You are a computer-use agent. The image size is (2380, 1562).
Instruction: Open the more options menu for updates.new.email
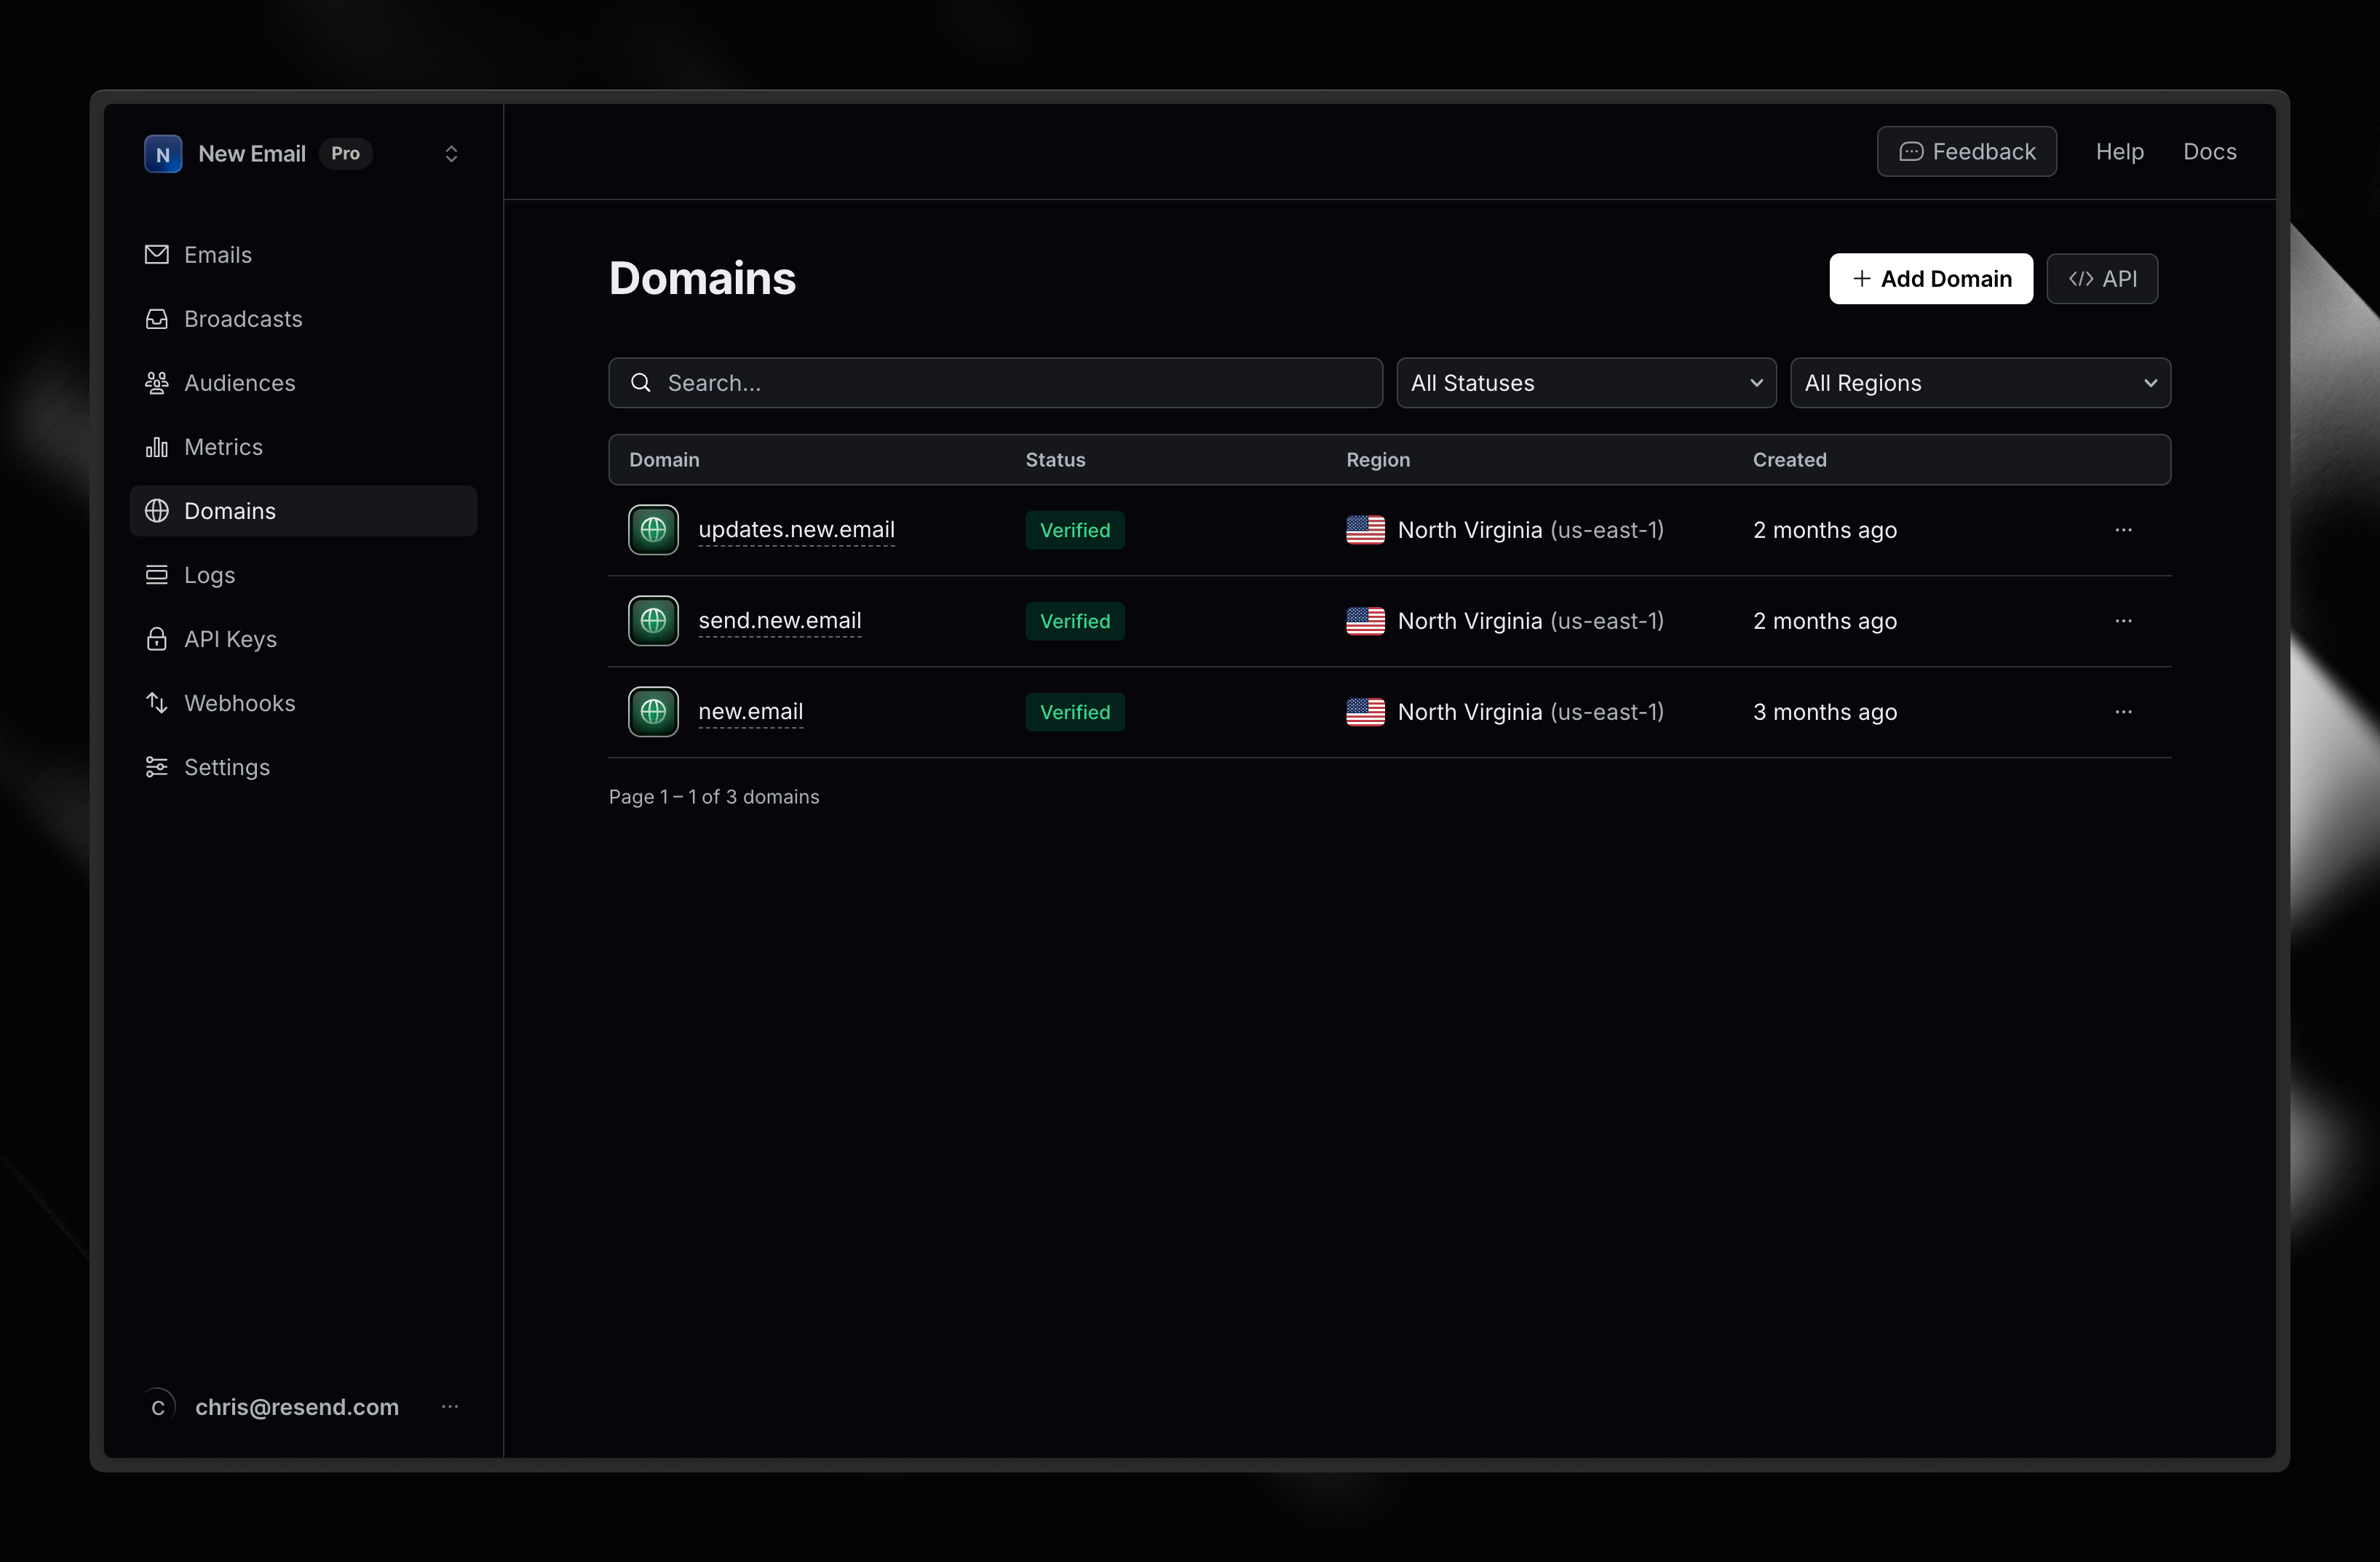2123,530
